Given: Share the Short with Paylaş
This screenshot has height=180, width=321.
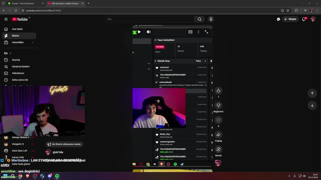Looking at the screenshot, I should pyautogui.click(x=218, y=135).
